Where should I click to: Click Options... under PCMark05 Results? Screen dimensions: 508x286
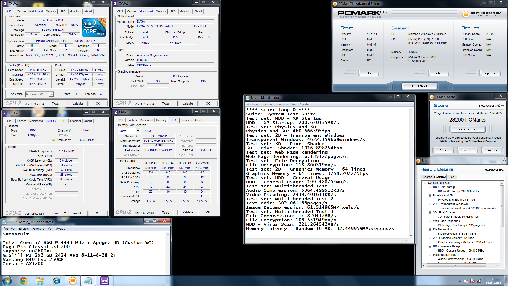click(x=491, y=73)
